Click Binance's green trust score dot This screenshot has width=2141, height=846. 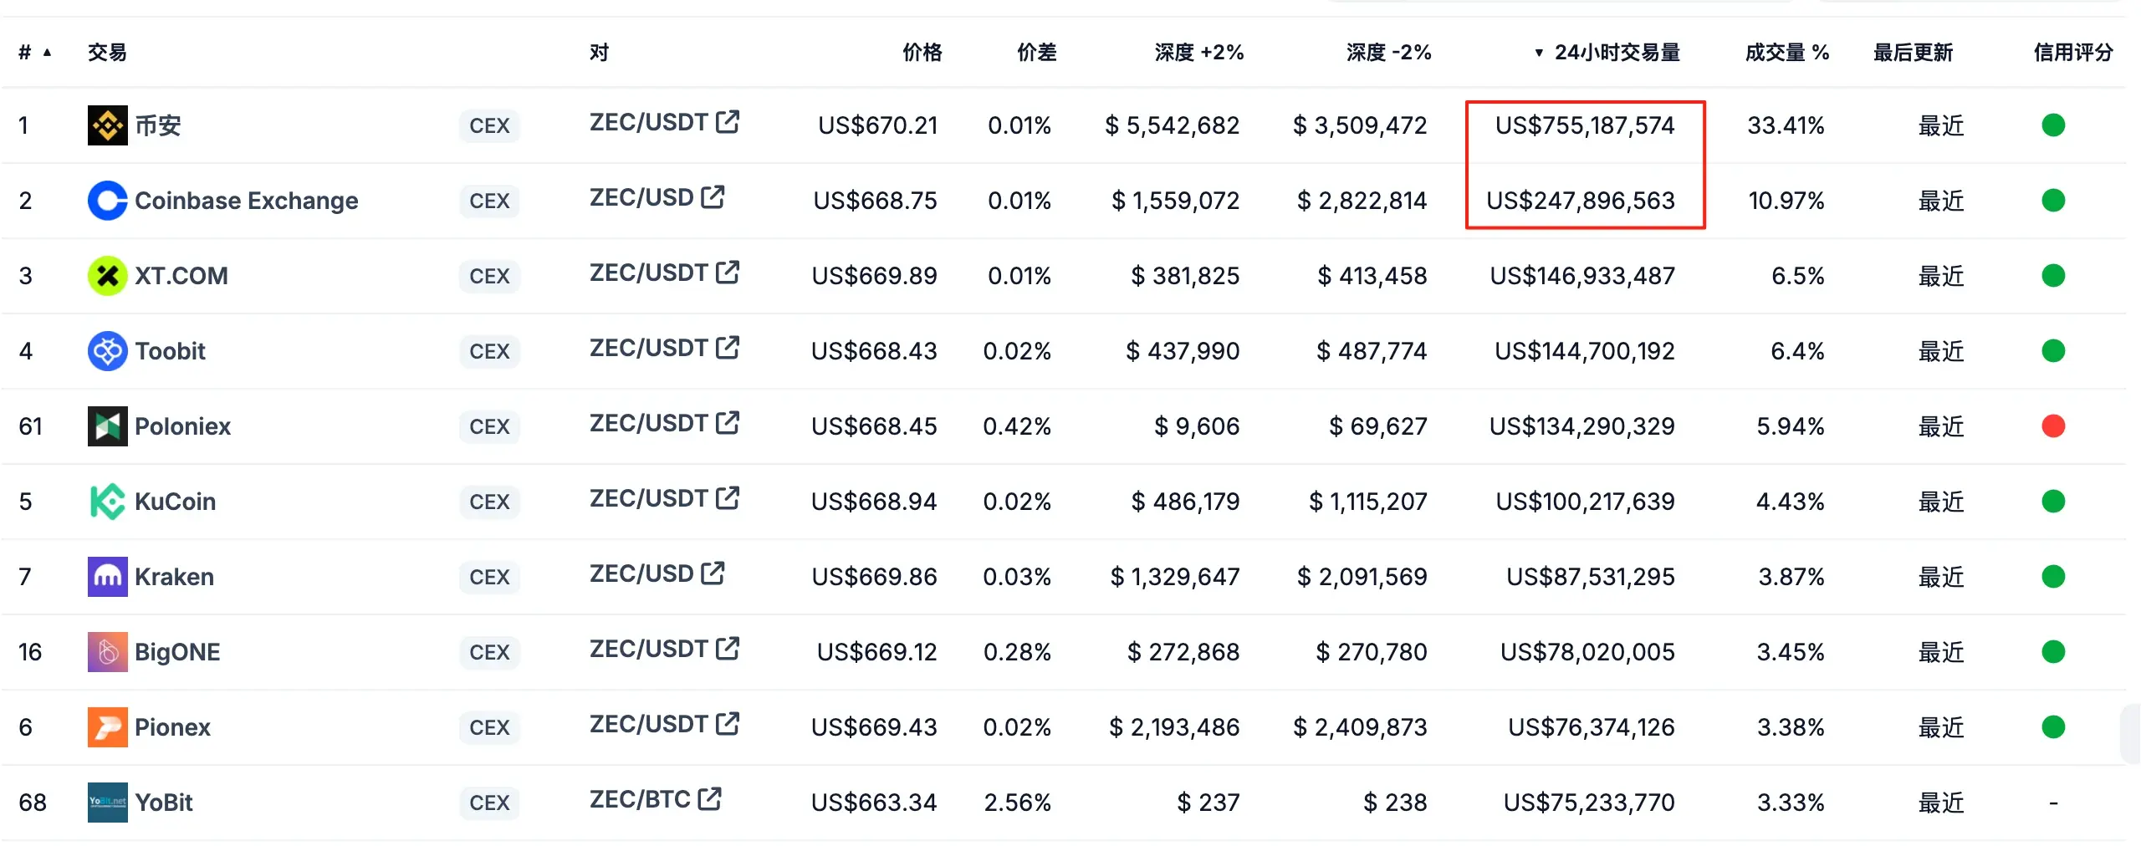[2053, 125]
